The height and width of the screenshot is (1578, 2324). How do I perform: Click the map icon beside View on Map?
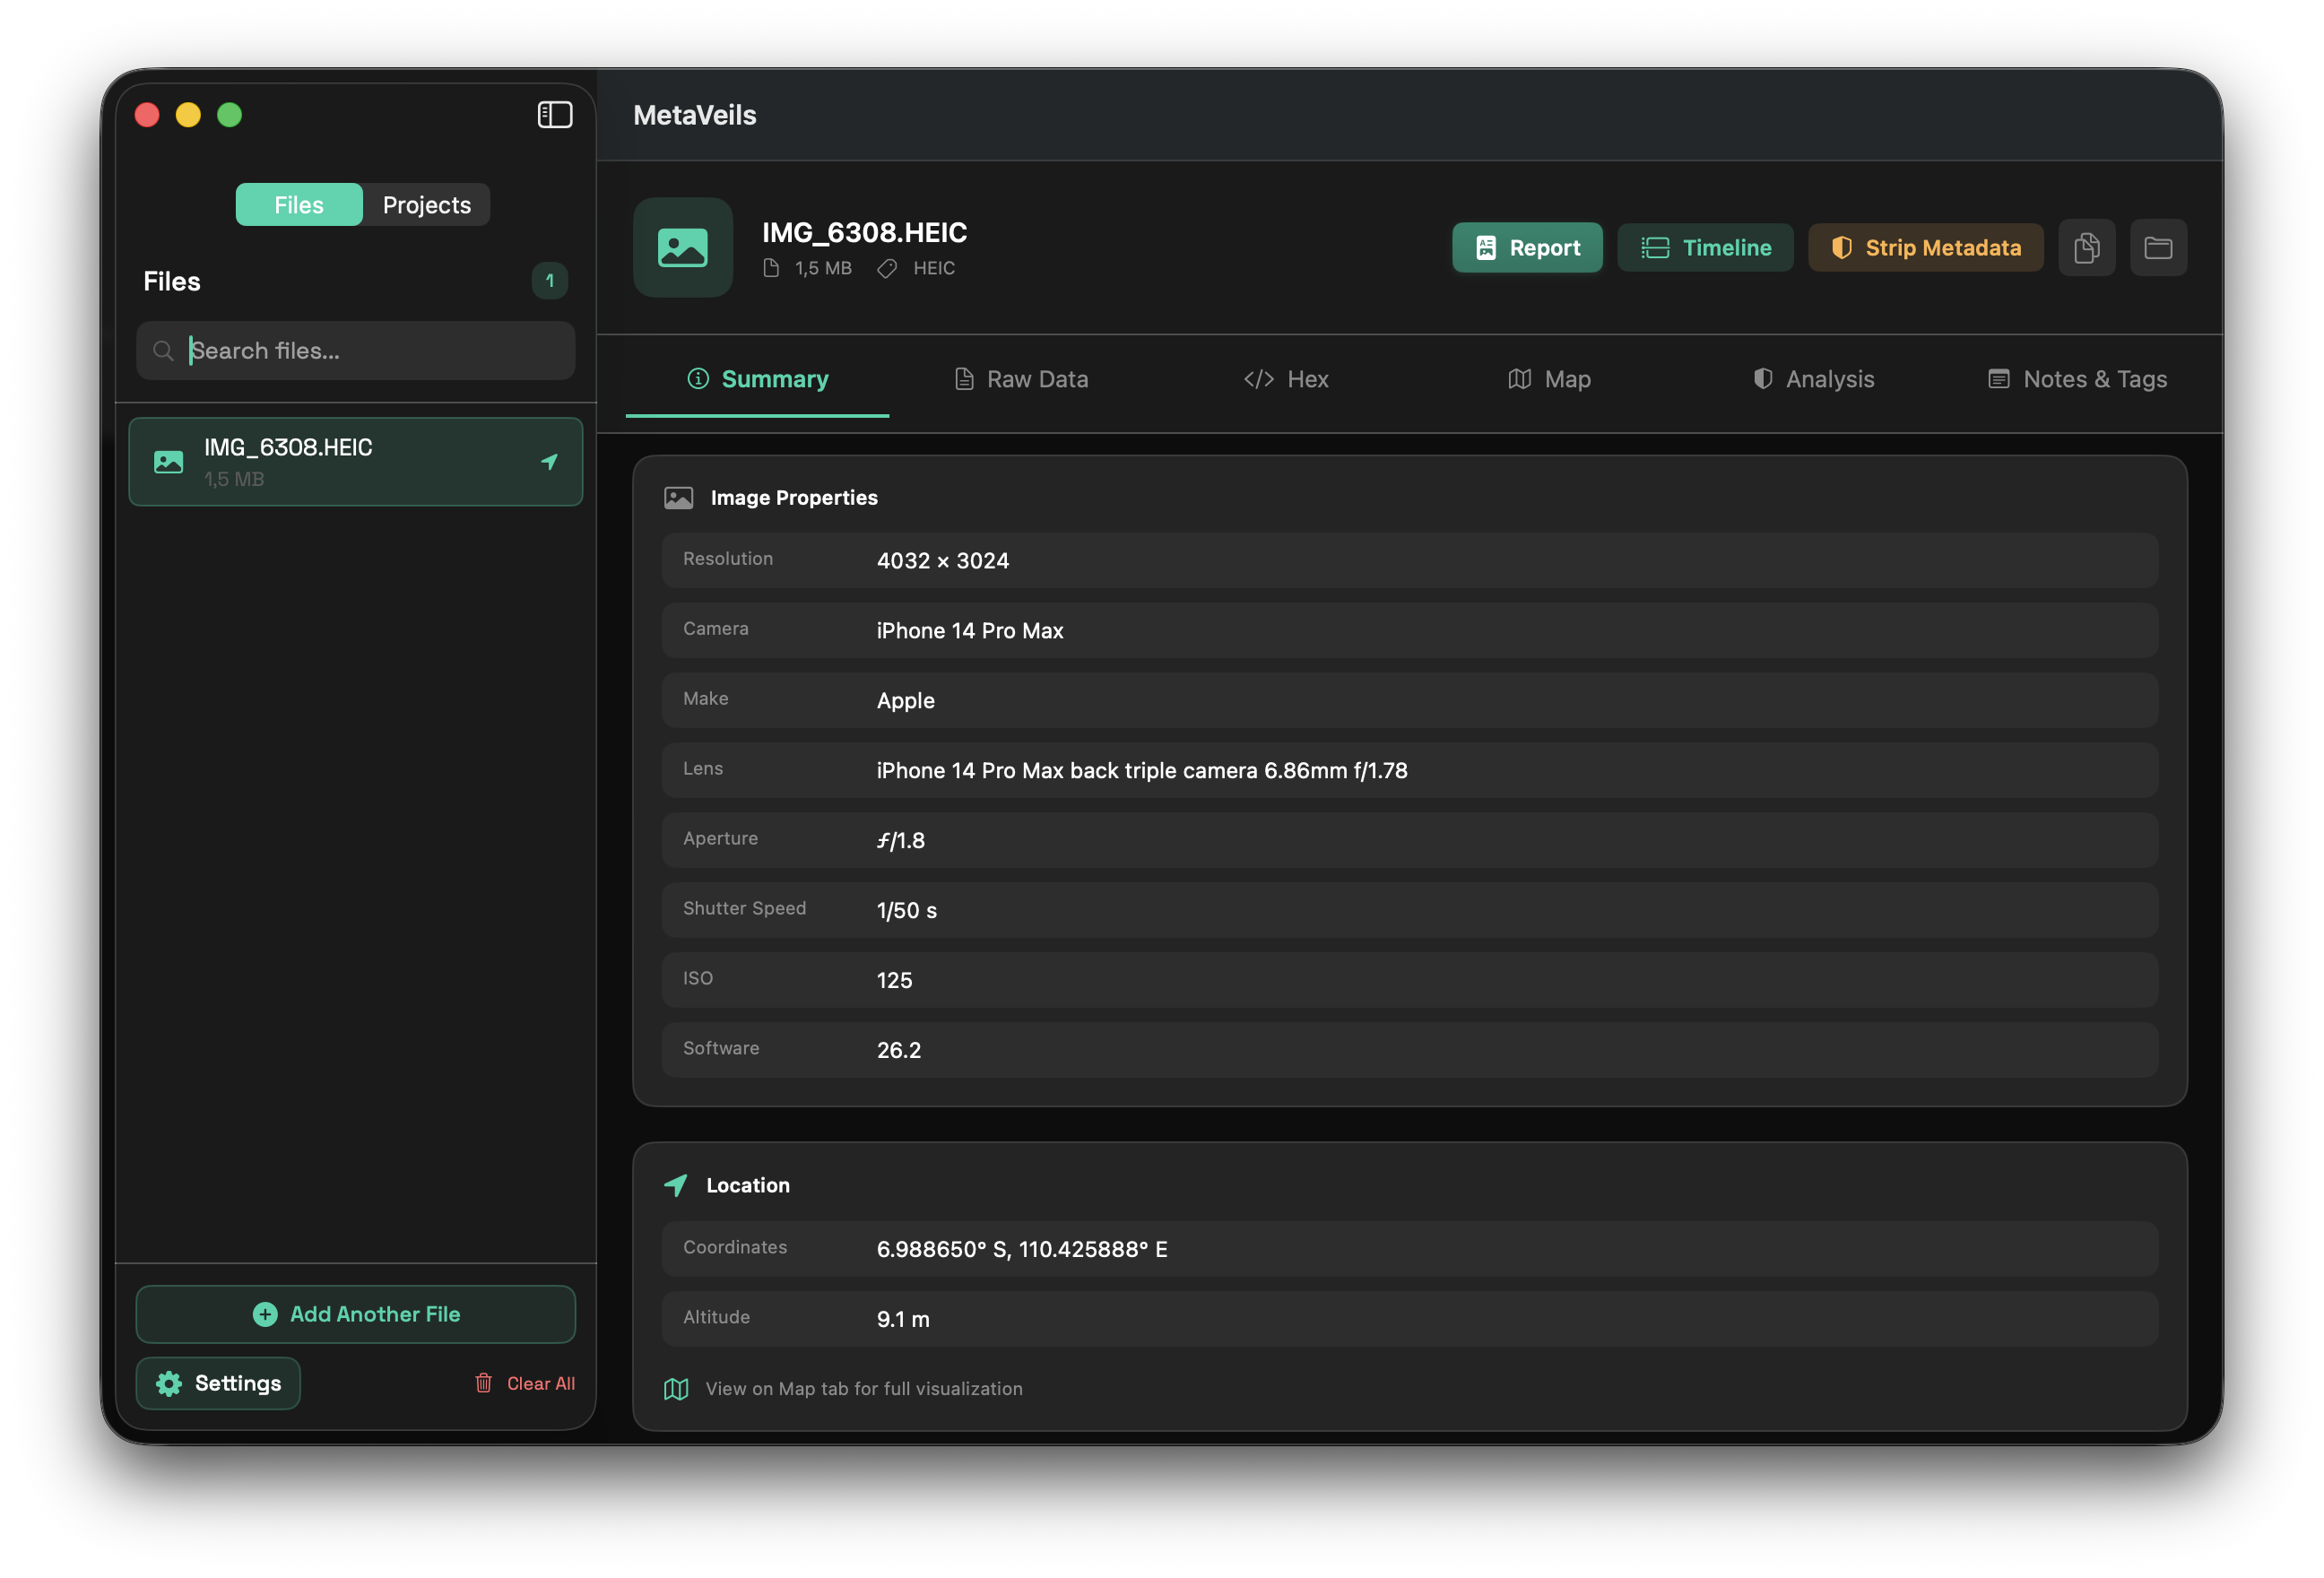coord(676,1389)
